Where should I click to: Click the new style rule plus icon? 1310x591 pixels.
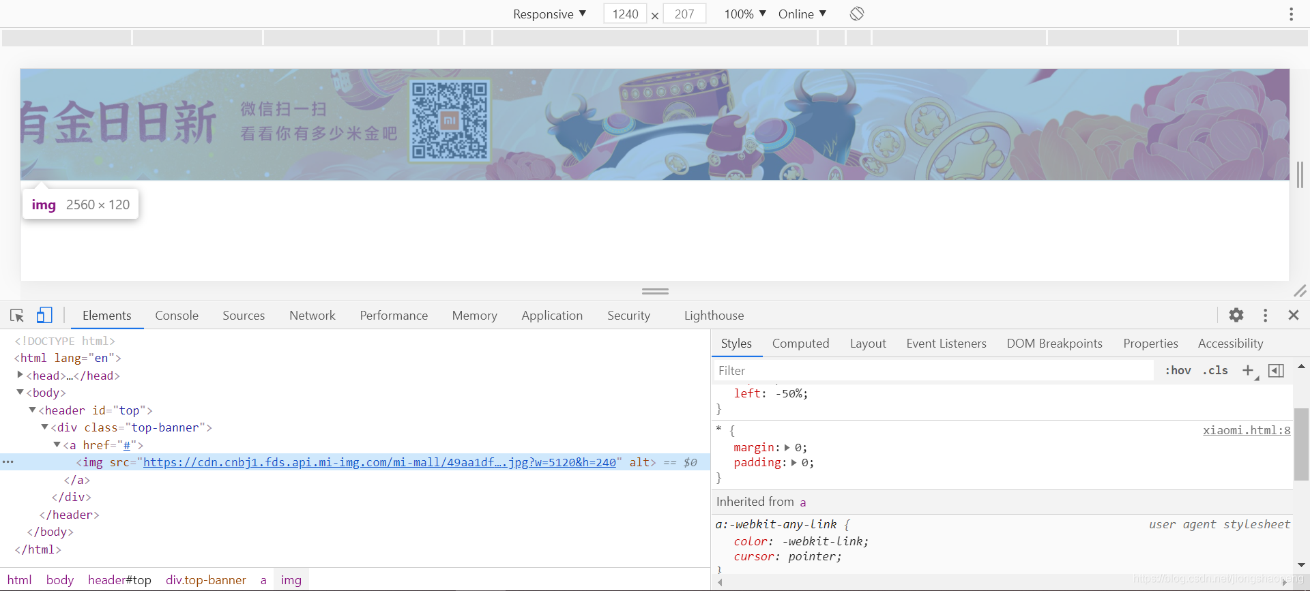point(1248,370)
